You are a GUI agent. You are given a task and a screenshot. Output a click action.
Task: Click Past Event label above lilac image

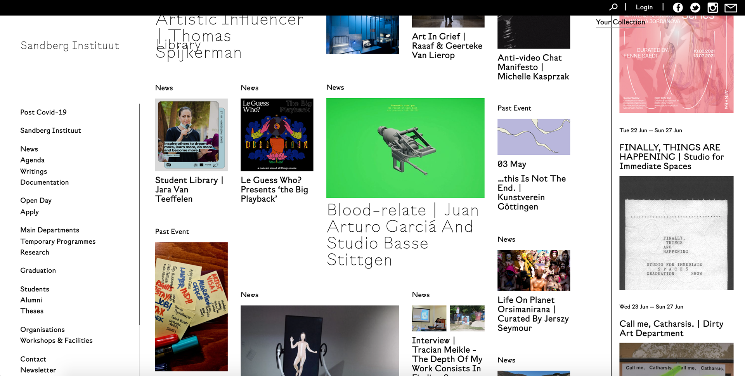[x=515, y=108]
